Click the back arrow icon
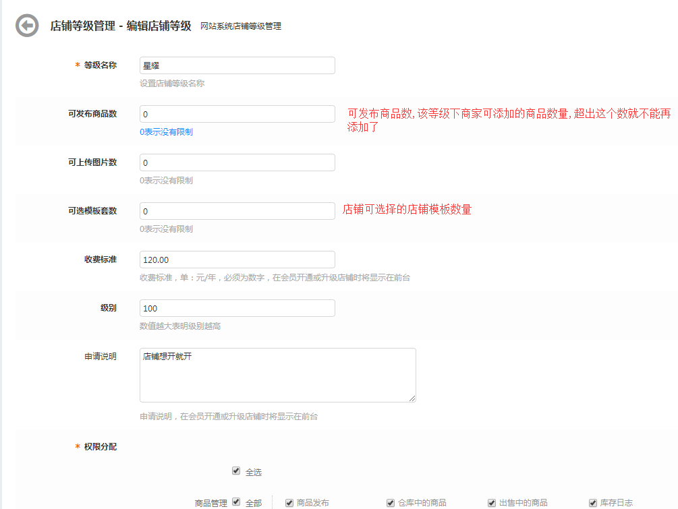Screen dimensions: 678x509 [x=27, y=26]
